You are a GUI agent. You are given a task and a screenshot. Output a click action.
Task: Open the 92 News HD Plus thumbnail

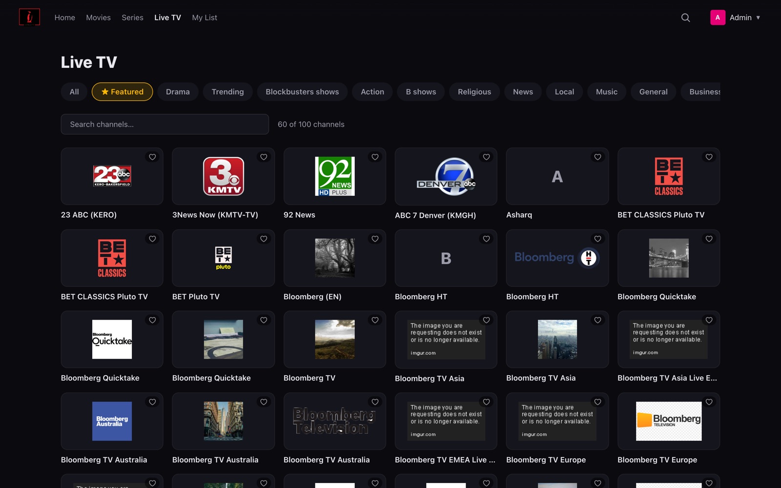pyautogui.click(x=335, y=176)
